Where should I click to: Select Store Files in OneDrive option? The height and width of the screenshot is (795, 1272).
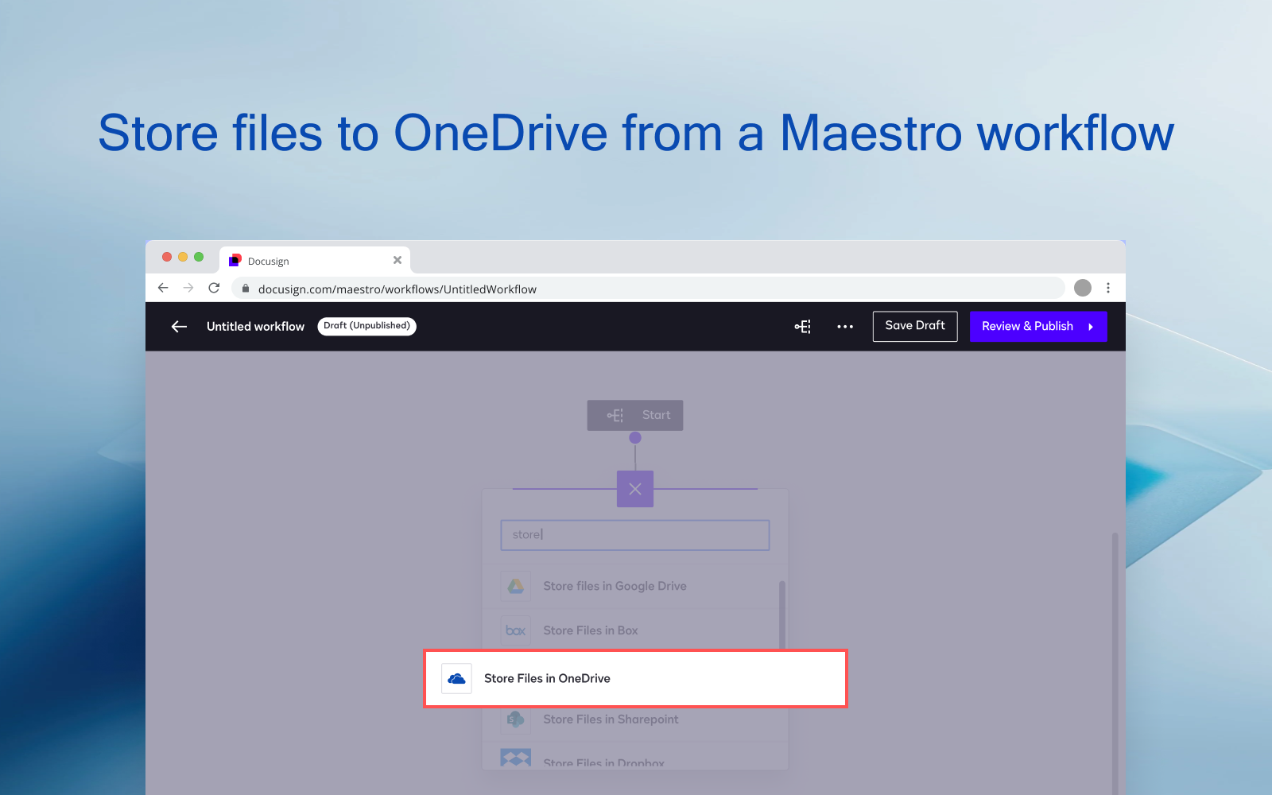click(x=547, y=679)
